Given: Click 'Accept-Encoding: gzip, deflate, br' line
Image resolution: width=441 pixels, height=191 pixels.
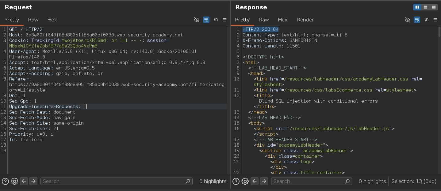Looking at the screenshot, I should point(56,73).
